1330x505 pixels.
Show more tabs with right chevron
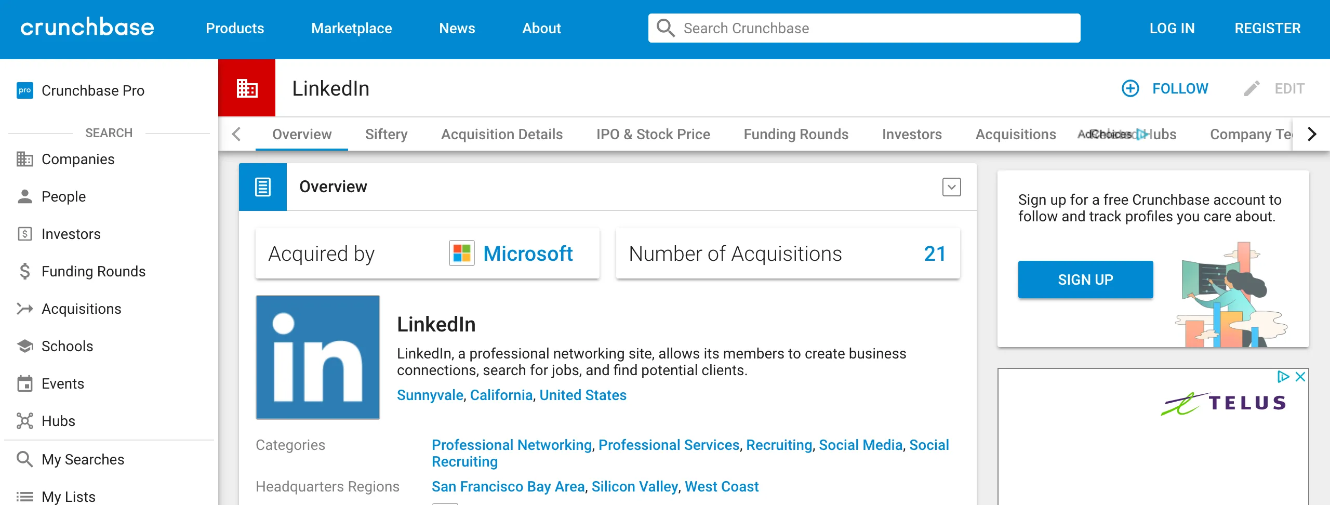1312,134
